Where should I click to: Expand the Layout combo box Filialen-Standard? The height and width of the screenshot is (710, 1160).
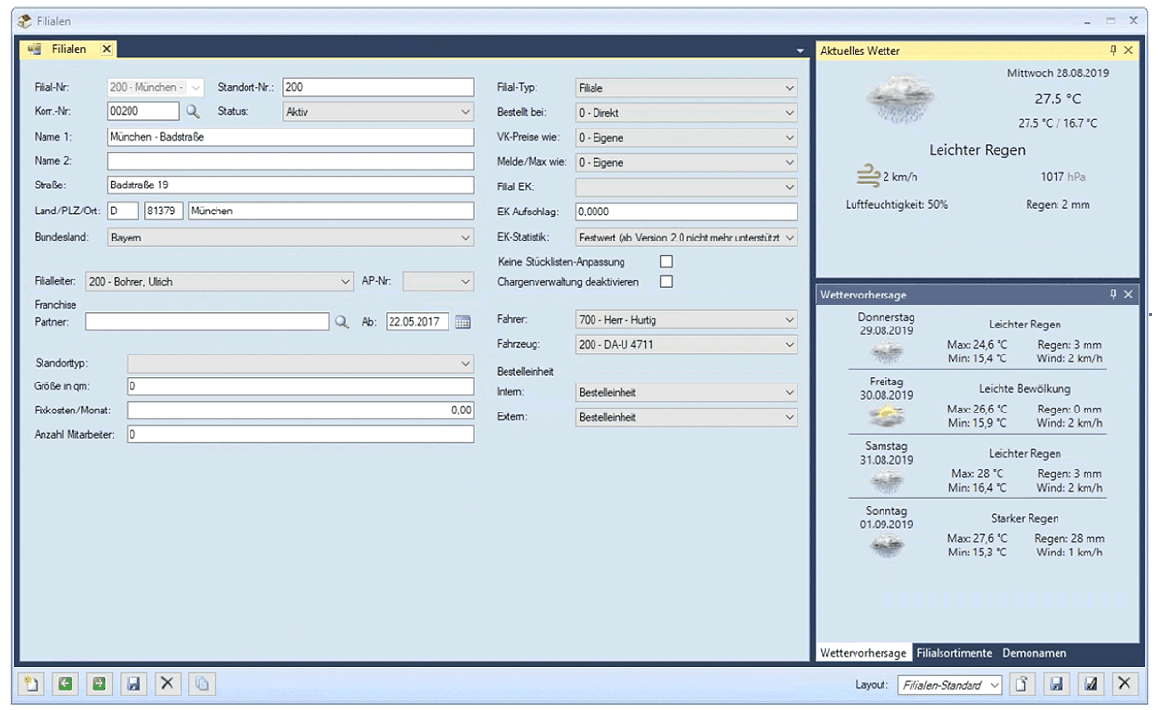(995, 685)
